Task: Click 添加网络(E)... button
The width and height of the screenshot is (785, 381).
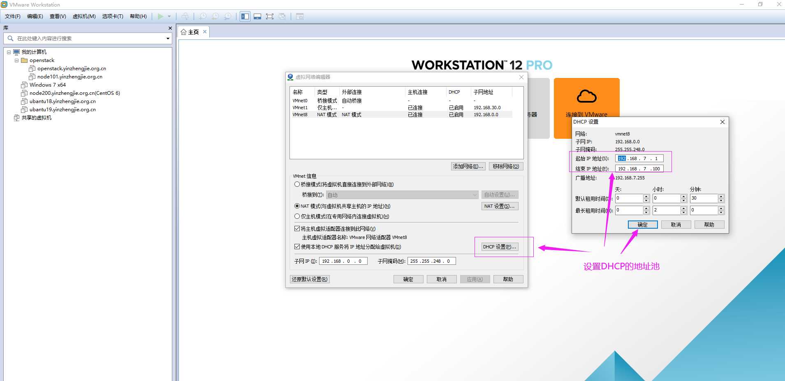Action: 468,166
